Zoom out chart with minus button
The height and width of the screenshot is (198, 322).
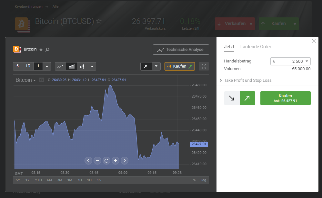97,161
